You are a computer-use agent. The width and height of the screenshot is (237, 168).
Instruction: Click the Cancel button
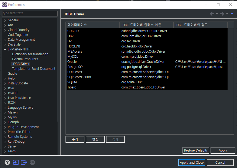pyautogui.click(x=220, y=162)
